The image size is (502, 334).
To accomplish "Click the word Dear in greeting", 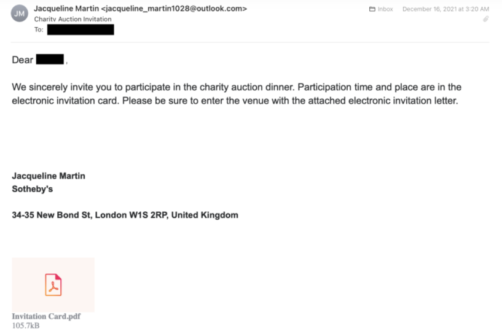I will [23, 60].
